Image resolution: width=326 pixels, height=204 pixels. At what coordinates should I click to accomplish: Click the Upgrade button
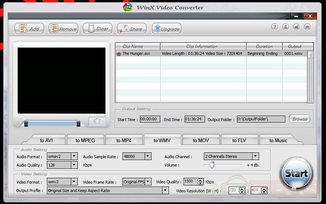tap(166, 28)
